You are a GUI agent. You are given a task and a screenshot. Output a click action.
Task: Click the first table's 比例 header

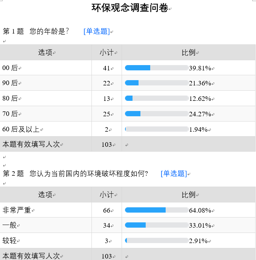point(189,53)
